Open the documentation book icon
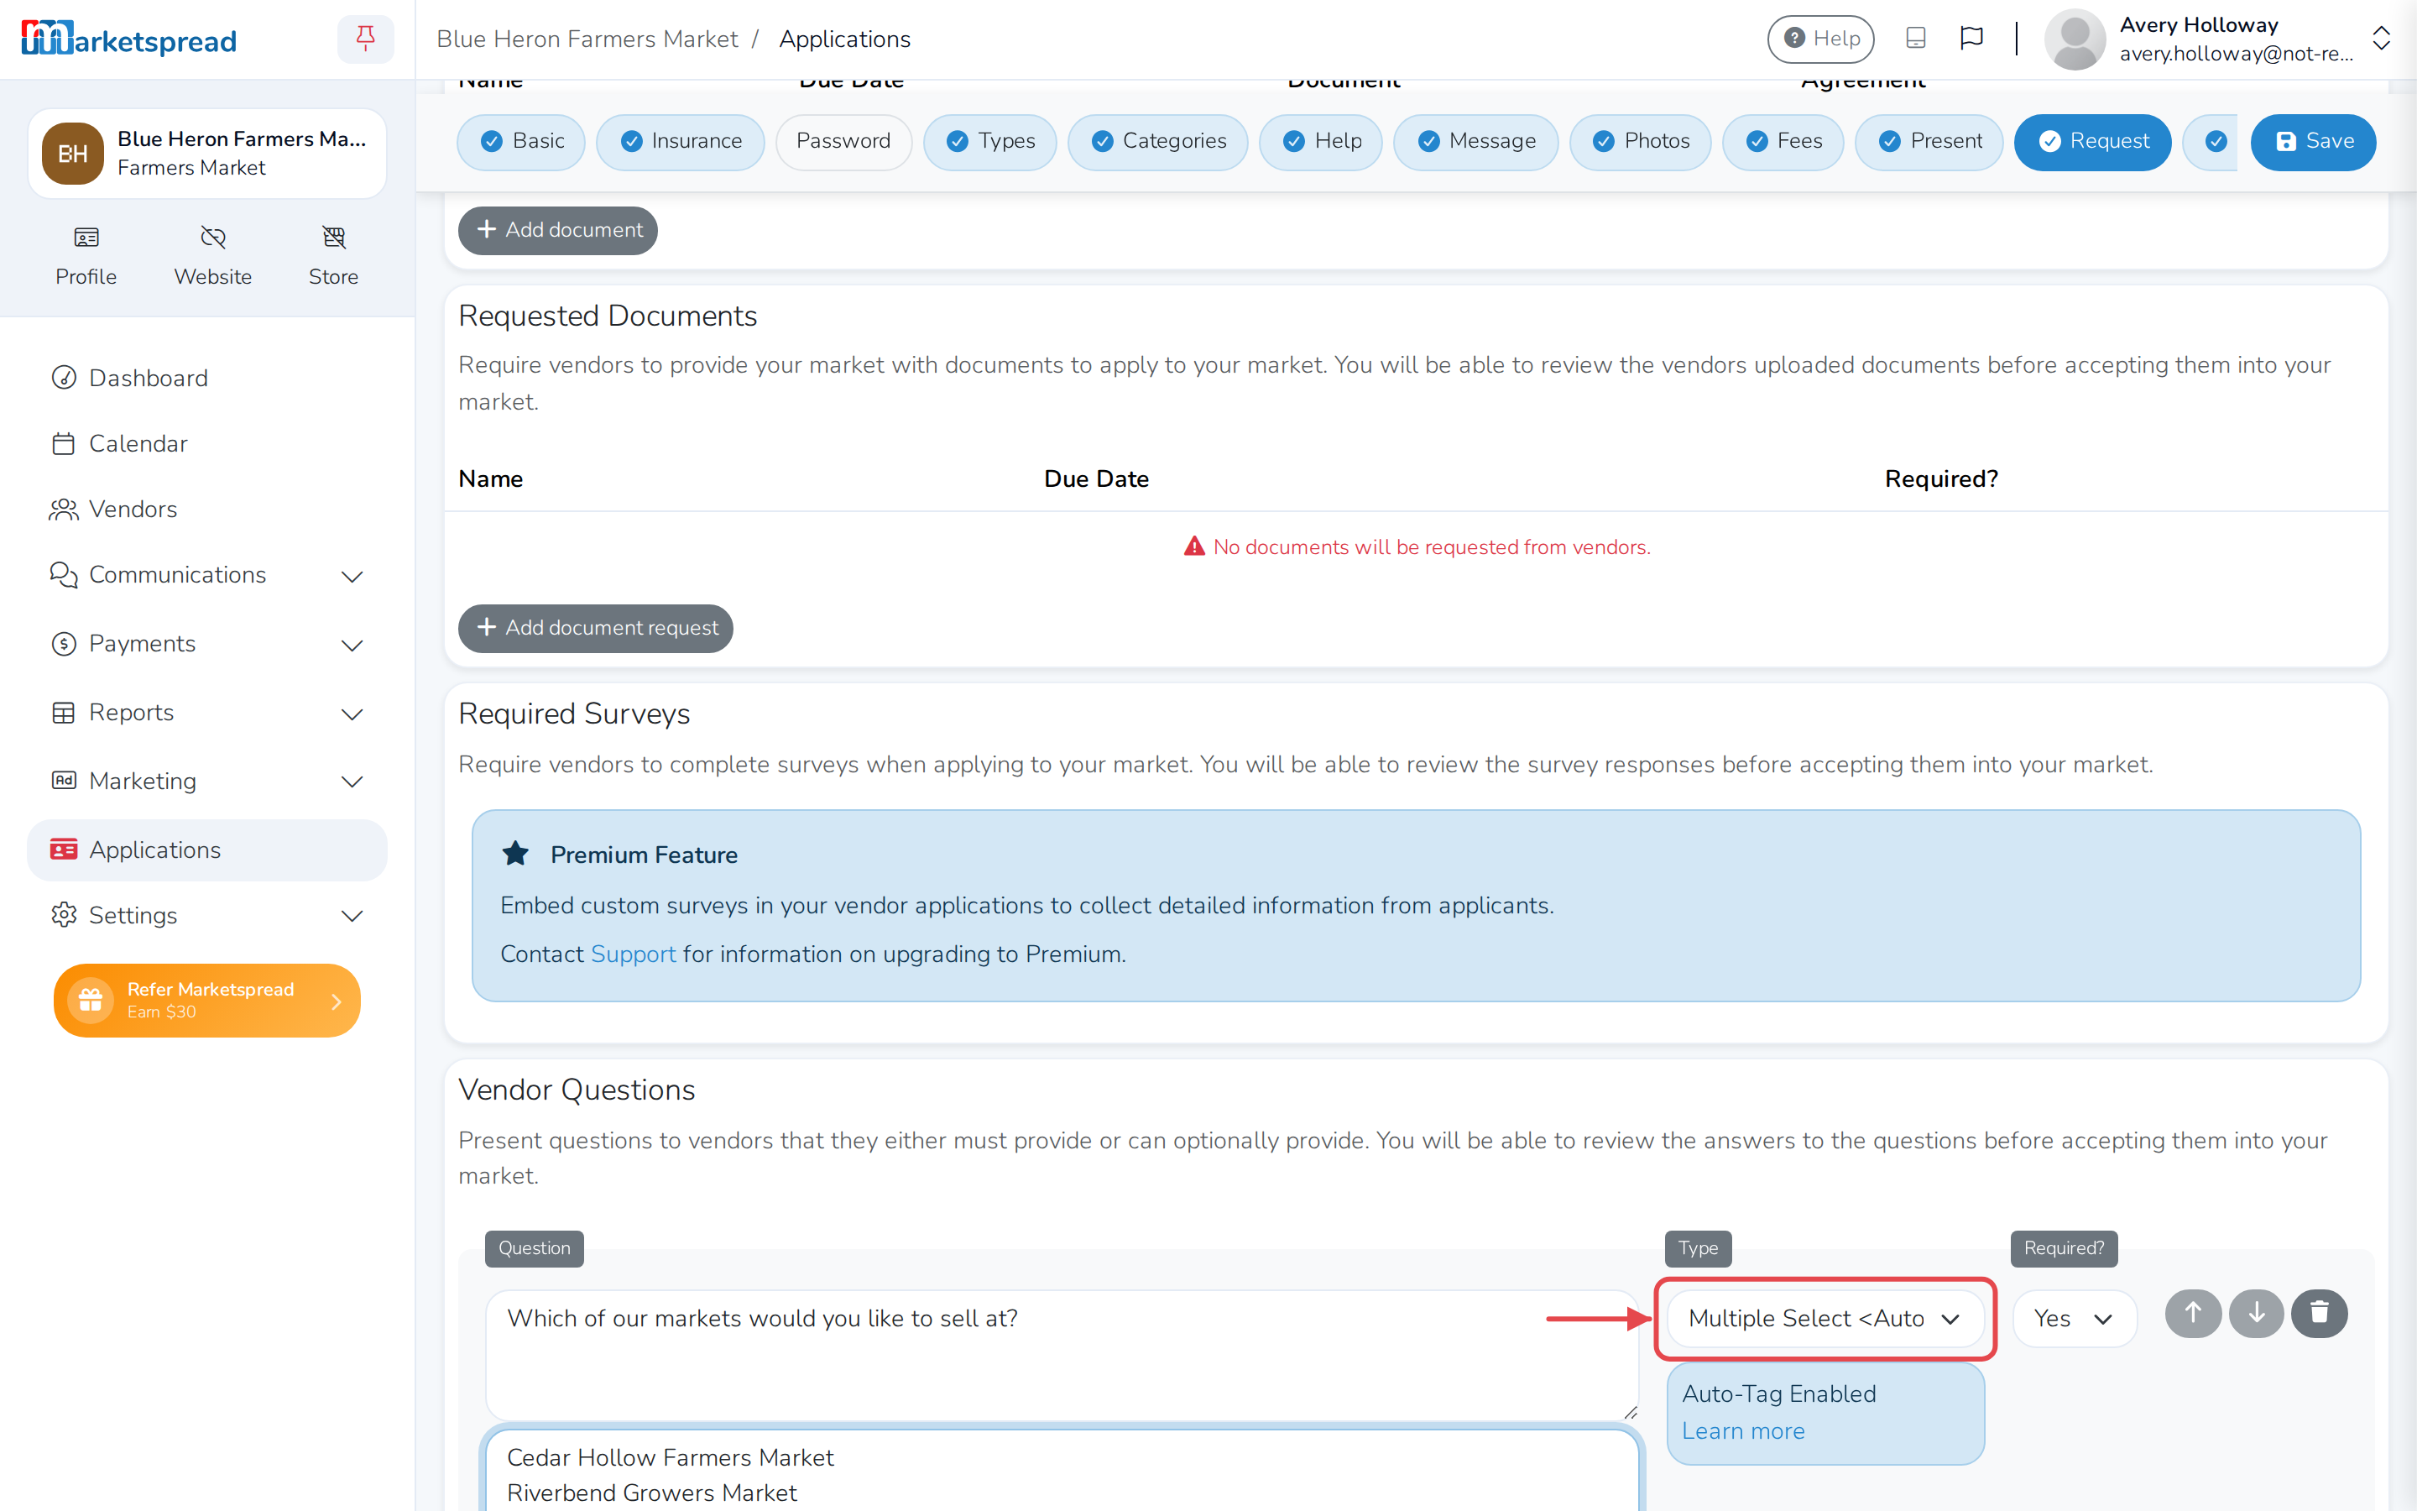Image resolution: width=2417 pixels, height=1511 pixels. pyautogui.click(x=1914, y=38)
